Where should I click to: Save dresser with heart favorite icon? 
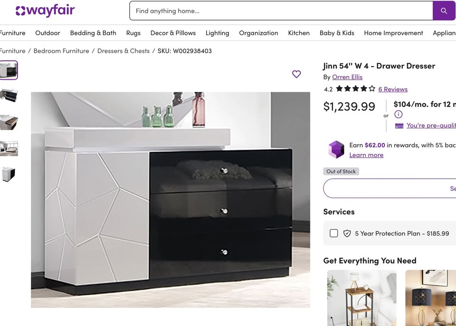click(x=296, y=74)
